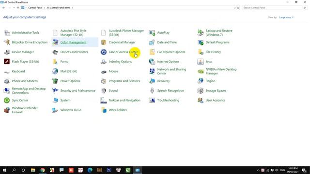
Task: Expand chevron after All Control Panel Items
Action: (72, 8)
